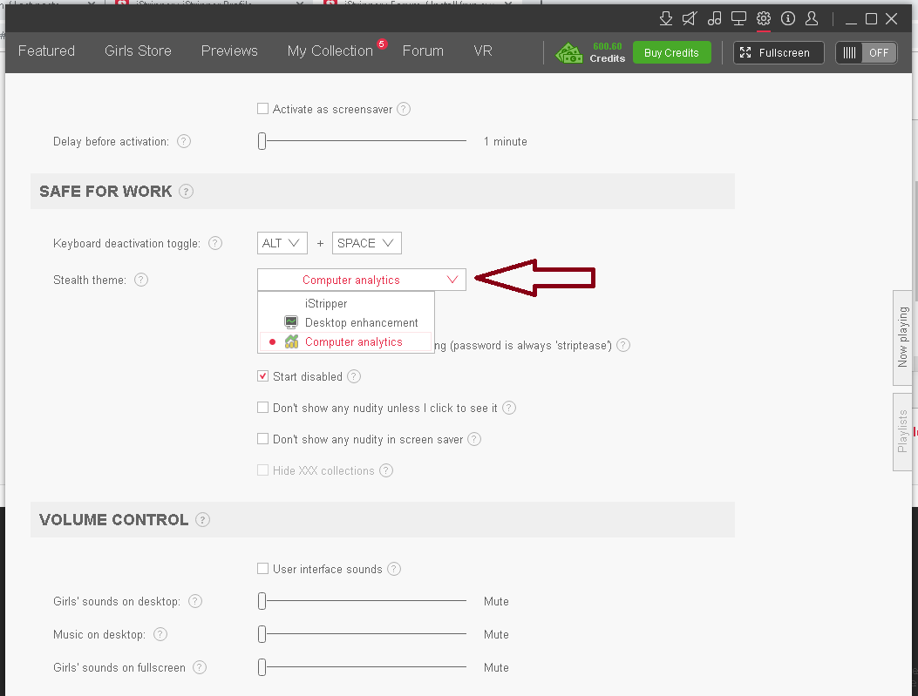Click the Delay before activation slider handle

262,141
